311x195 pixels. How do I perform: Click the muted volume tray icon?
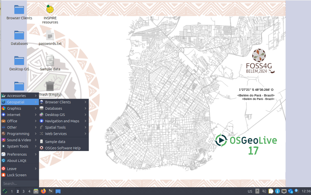264,191
